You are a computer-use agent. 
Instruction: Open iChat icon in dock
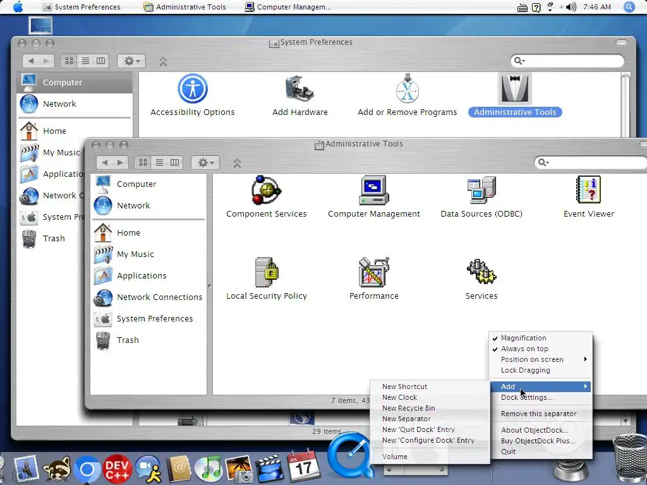coord(148,469)
